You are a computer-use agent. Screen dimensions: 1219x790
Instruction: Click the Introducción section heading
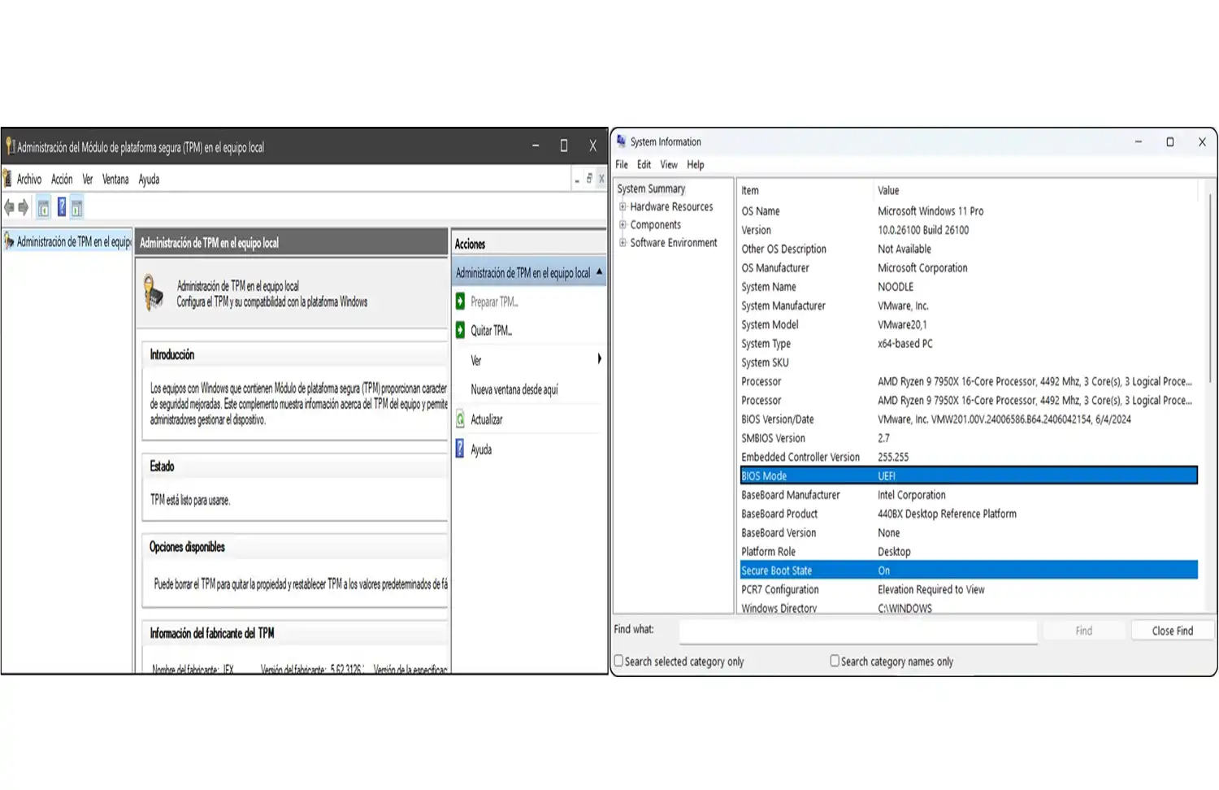pyautogui.click(x=172, y=355)
